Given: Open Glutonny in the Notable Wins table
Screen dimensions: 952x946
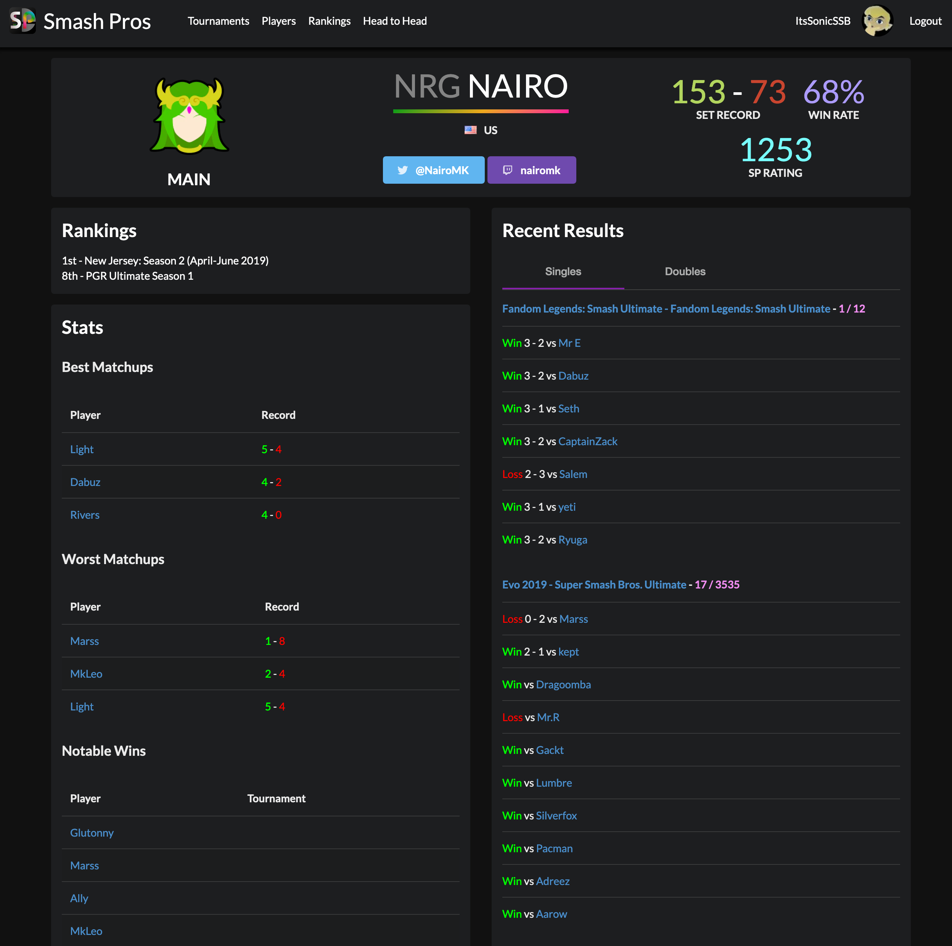Looking at the screenshot, I should click(92, 833).
